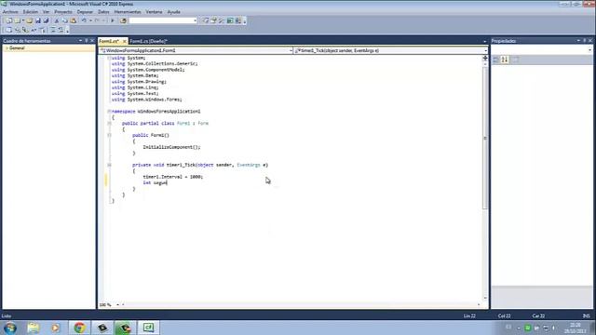This screenshot has height=335, width=596.
Task: Click the Save All toolbar icon
Action: point(46,20)
